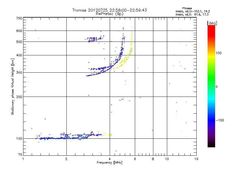Click the phase colorbar gradient
The image size is (231, 173).
pos(211,86)
